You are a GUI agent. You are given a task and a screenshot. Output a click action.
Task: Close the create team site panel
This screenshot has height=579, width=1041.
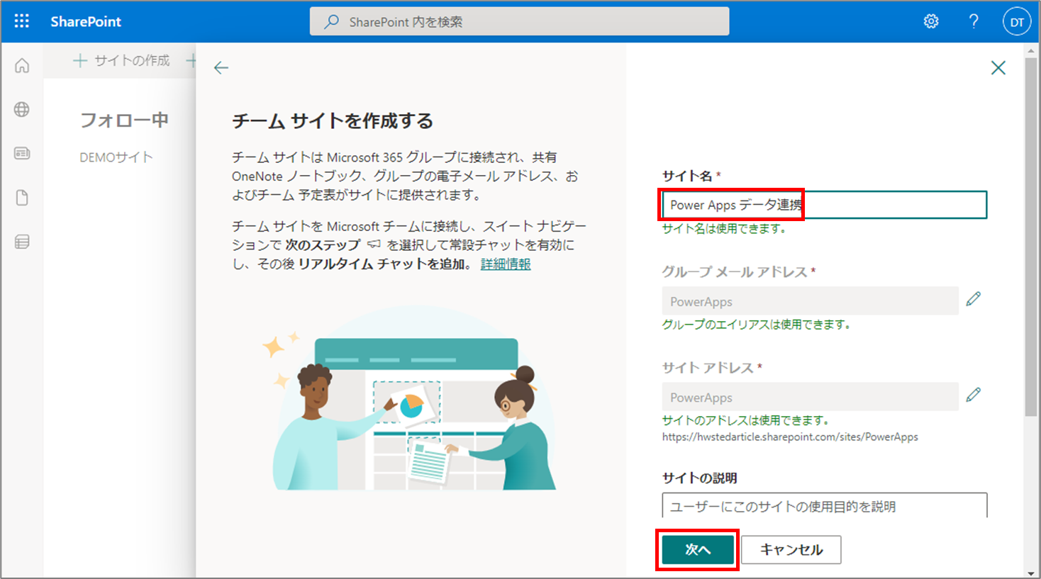click(998, 67)
